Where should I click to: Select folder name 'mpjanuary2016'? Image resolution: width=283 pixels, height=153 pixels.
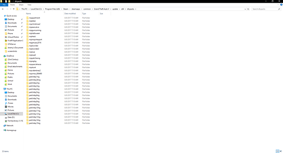click(35, 43)
